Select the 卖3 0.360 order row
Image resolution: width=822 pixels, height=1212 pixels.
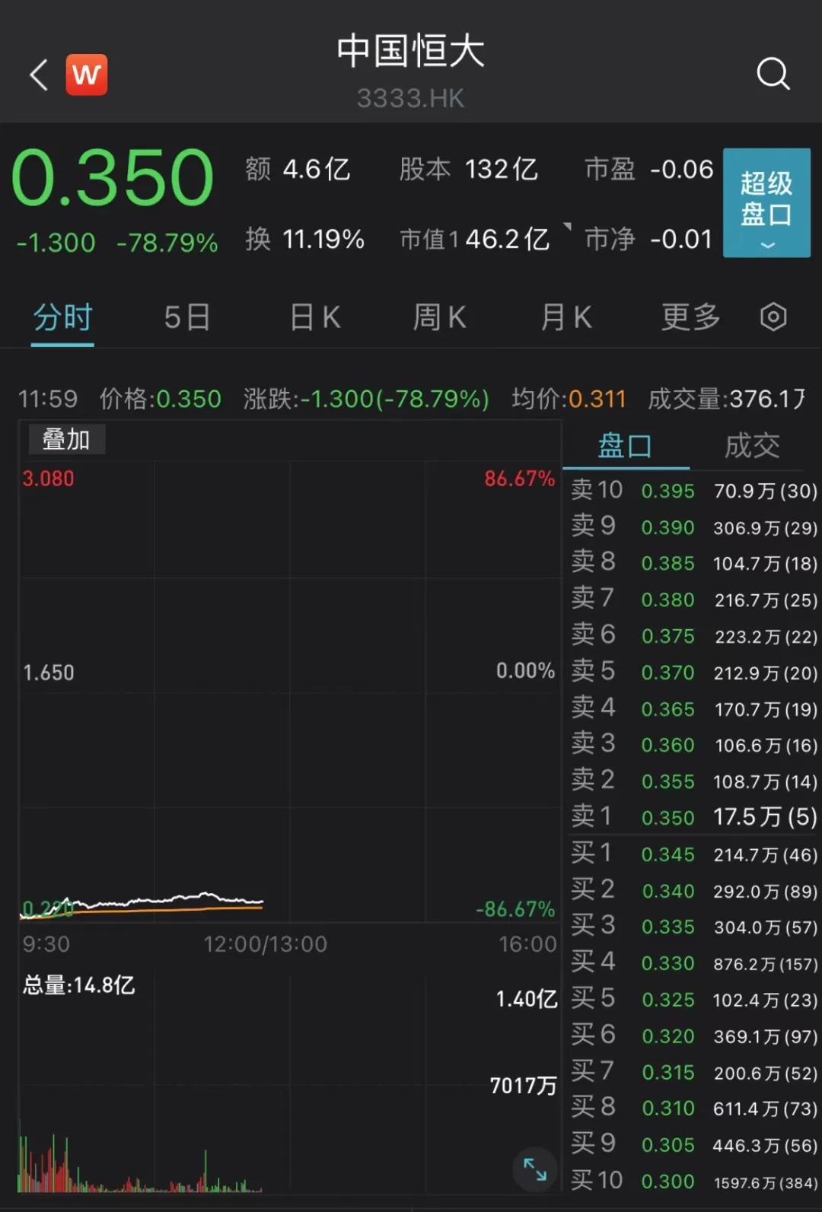point(694,745)
